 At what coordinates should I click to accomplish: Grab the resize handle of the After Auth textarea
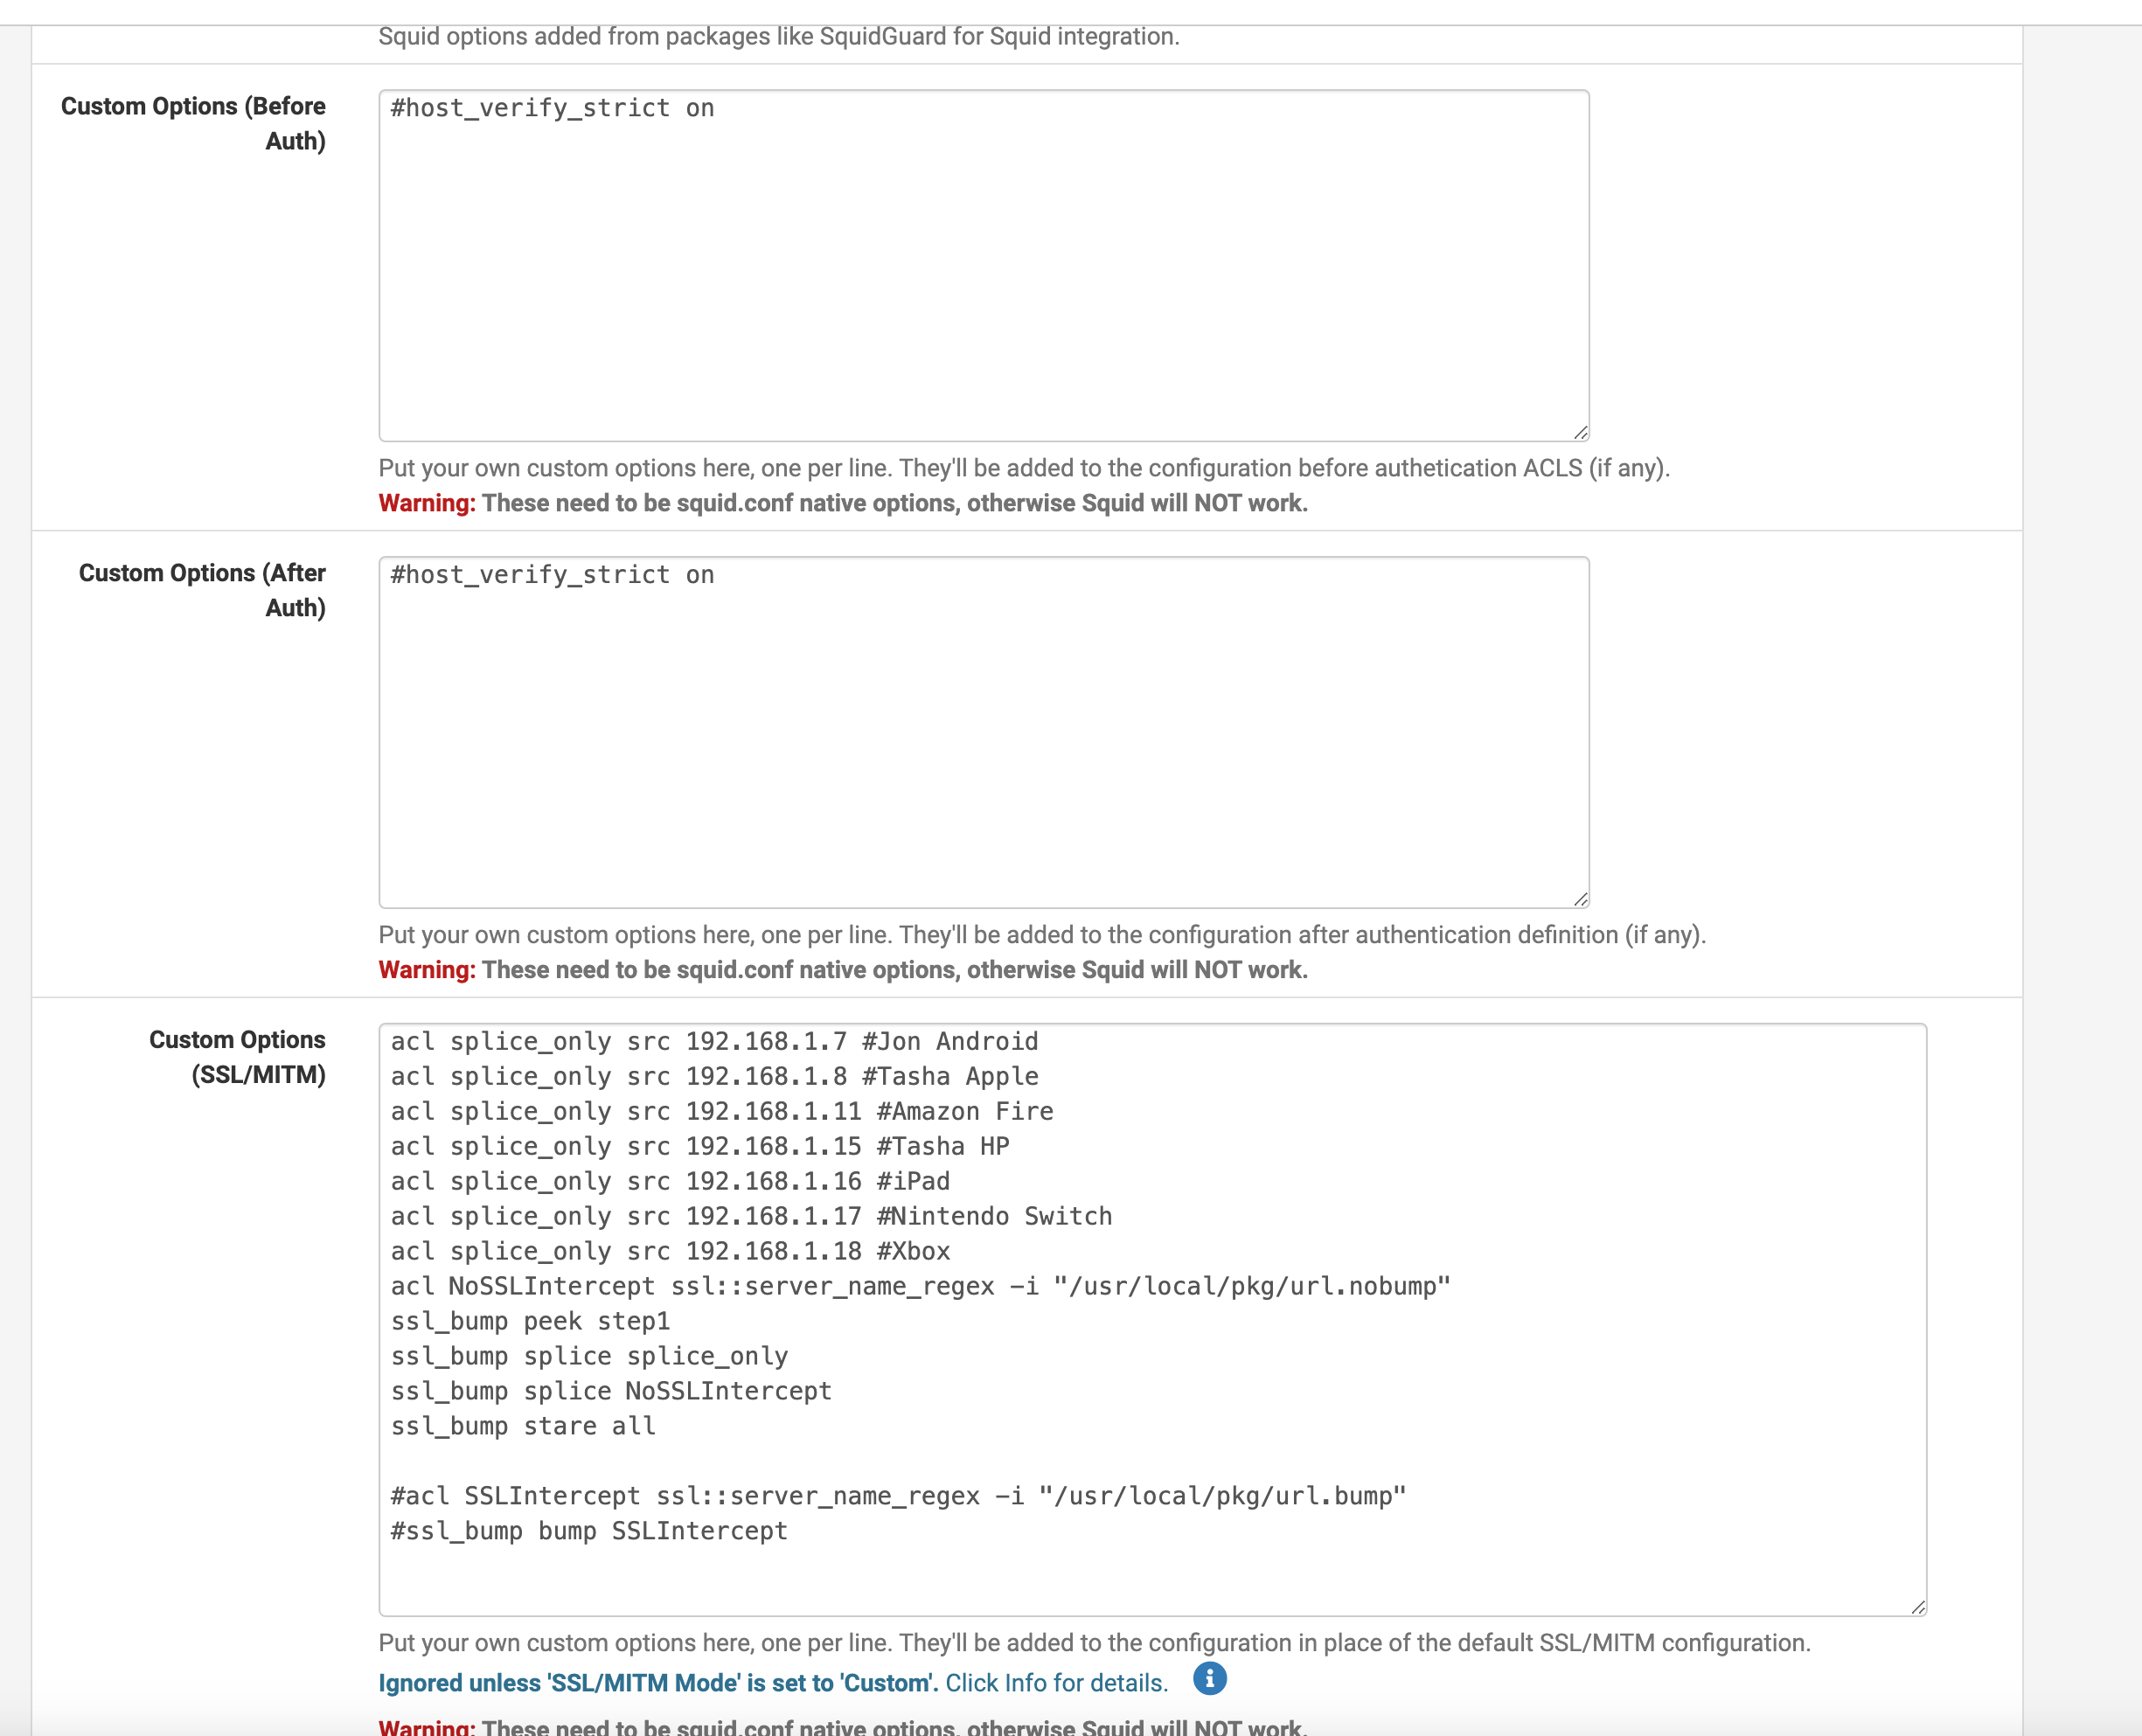coord(1580,899)
